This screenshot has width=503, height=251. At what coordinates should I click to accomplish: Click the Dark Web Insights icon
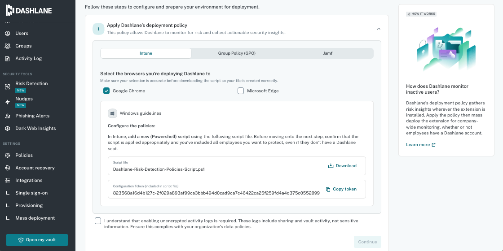pyautogui.click(x=7, y=128)
